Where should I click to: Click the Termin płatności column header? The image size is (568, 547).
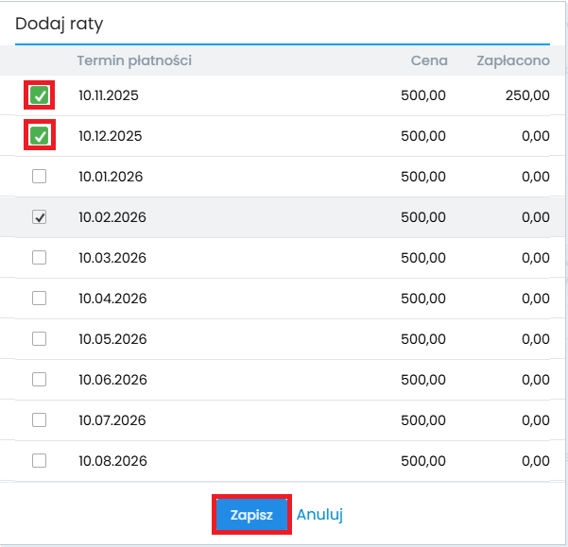pos(134,61)
